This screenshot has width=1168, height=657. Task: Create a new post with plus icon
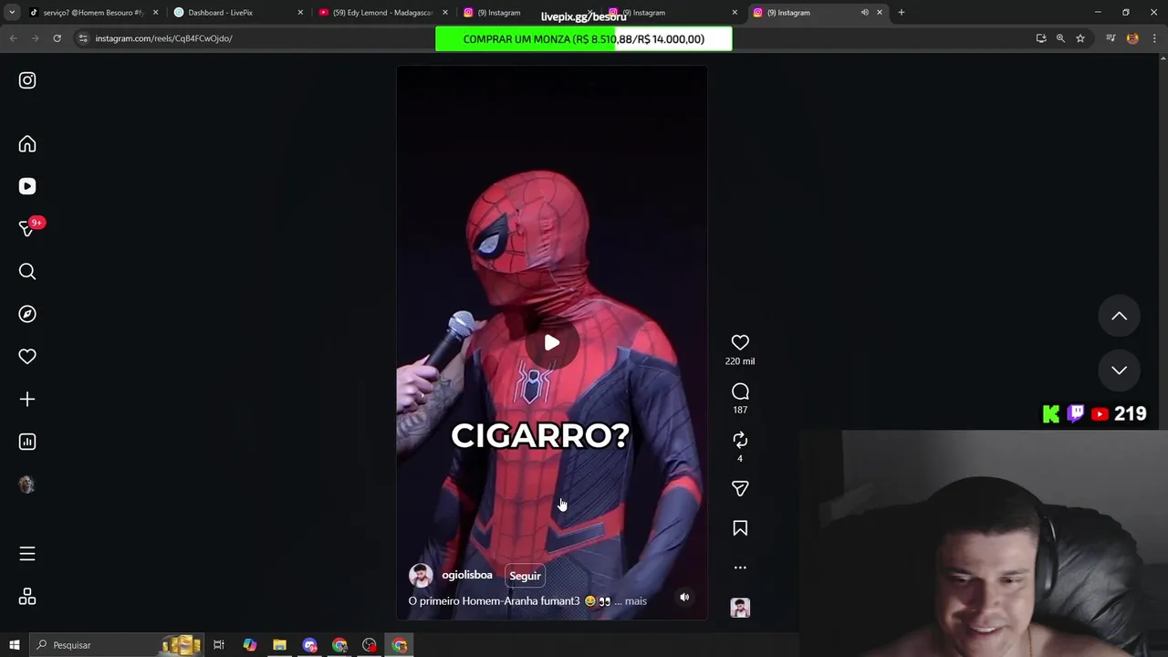point(27,399)
